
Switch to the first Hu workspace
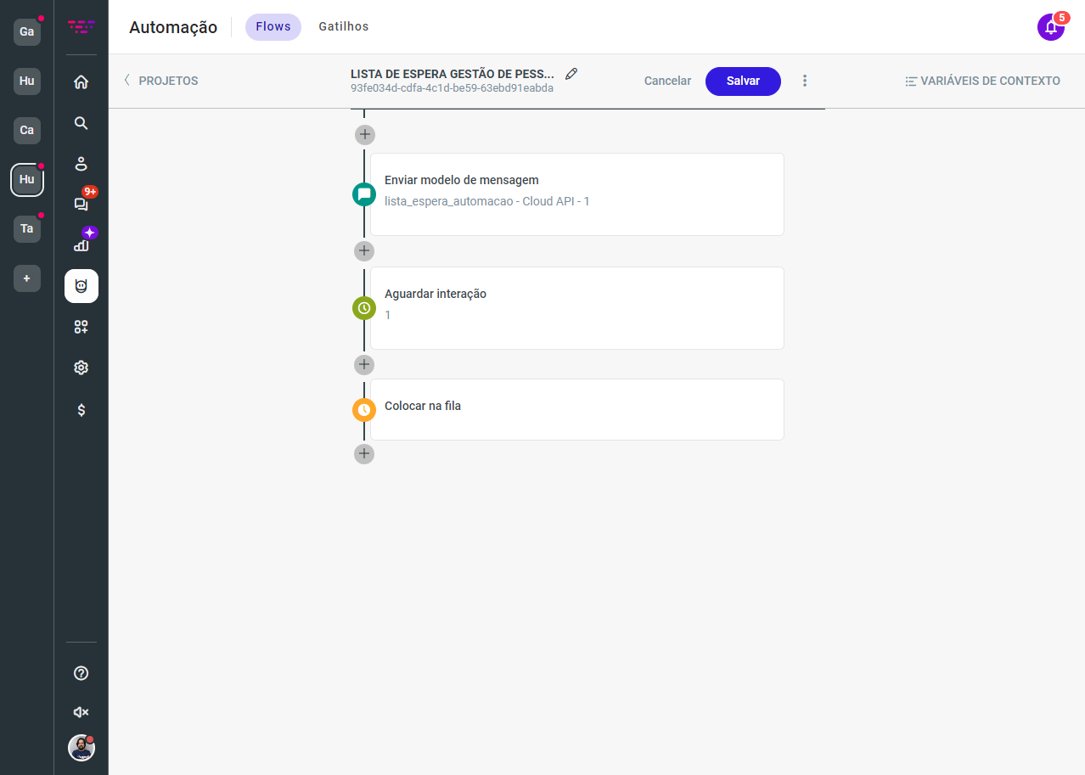[27, 81]
